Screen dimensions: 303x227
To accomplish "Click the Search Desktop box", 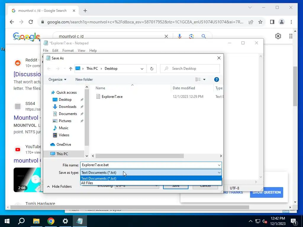I will tap(190, 69).
